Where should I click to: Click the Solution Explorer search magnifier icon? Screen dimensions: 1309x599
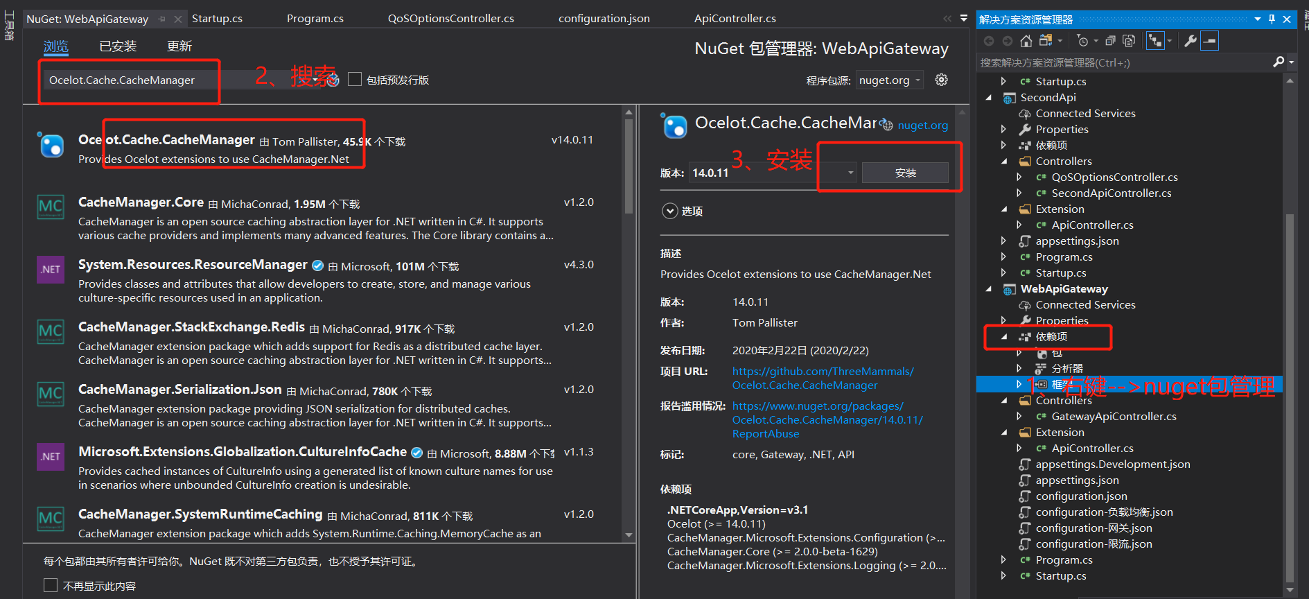point(1279,62)
